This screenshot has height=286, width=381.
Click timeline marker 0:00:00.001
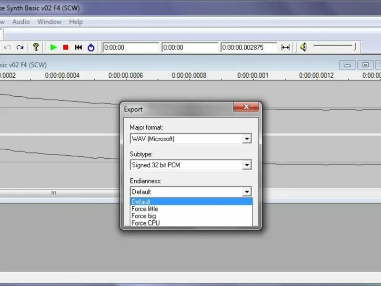pyautogui.click(x=253, y=75)
